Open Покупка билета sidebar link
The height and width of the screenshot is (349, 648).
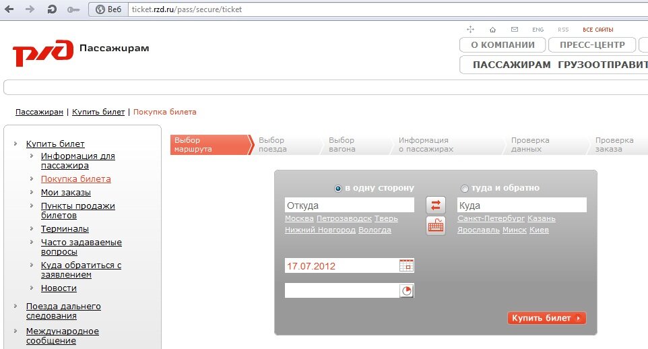pyautogui.click(x=75, y=179)
